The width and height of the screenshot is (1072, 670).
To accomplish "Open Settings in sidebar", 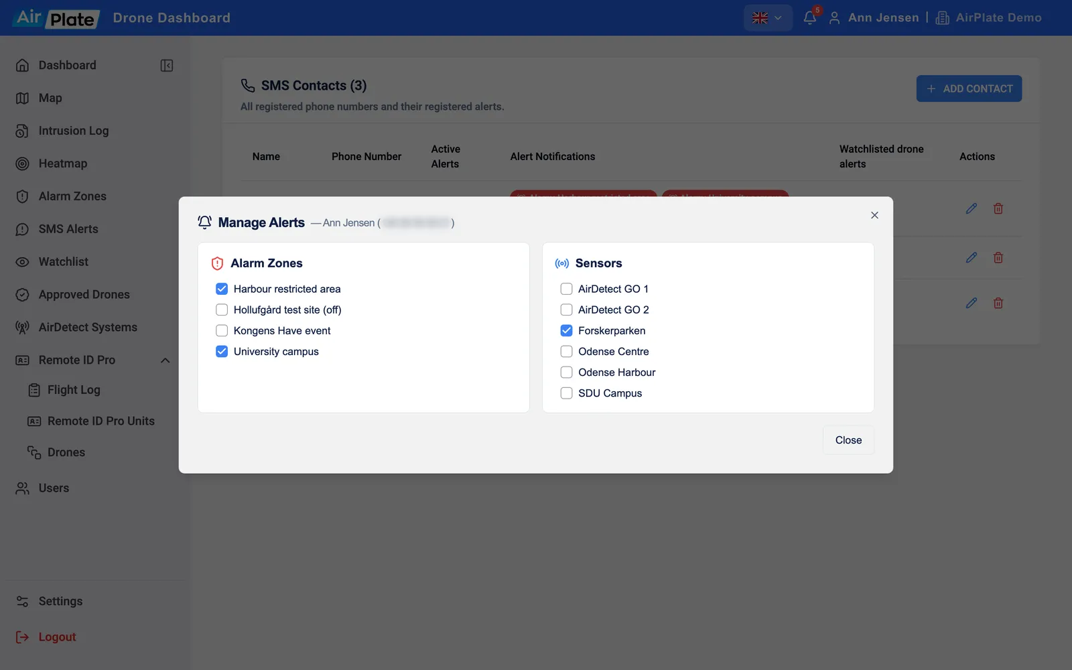I will tap(49, 602).
